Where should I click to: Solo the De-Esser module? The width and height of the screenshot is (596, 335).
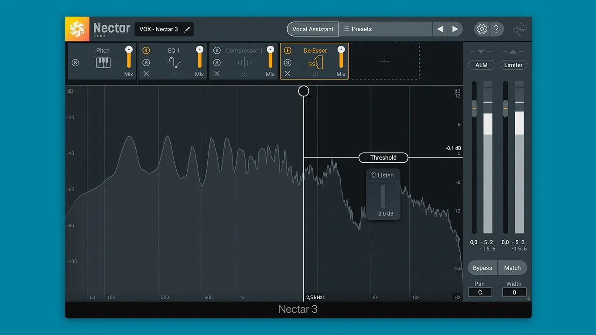coord(288,63)
